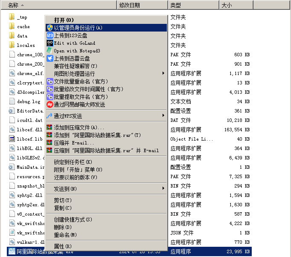The width and height of the screenshot is (291, 257).
Task: Select 重命名(M) in context menu
Action: [106, 235]
